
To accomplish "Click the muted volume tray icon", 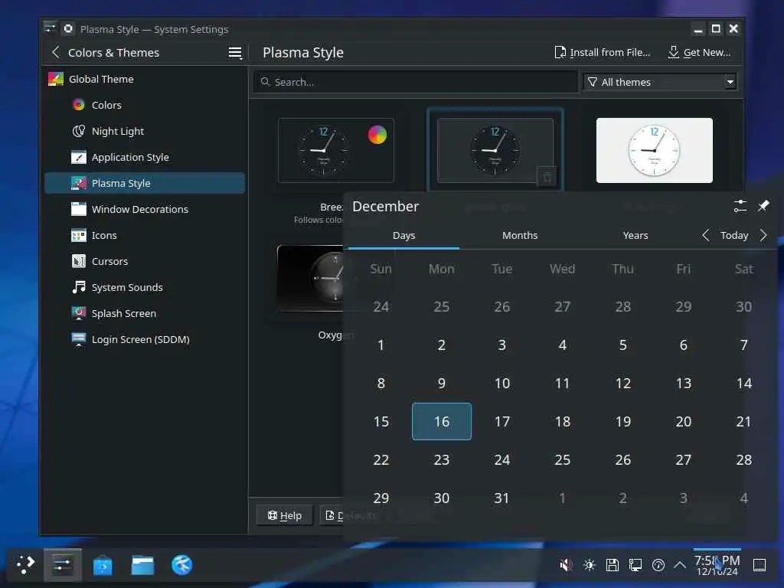I will tap(566, 566).
